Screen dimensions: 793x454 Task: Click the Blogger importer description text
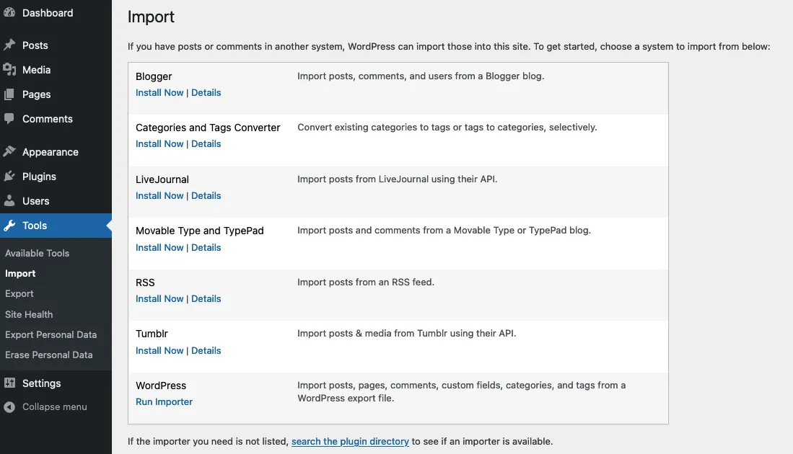point(421,76)
